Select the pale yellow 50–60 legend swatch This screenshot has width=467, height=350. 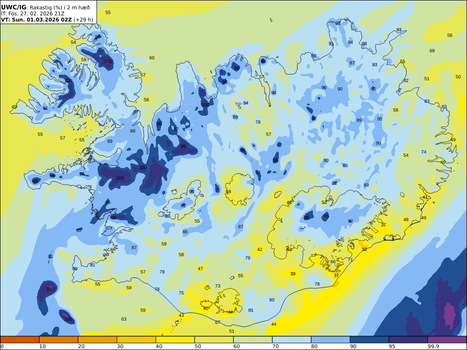214,340
